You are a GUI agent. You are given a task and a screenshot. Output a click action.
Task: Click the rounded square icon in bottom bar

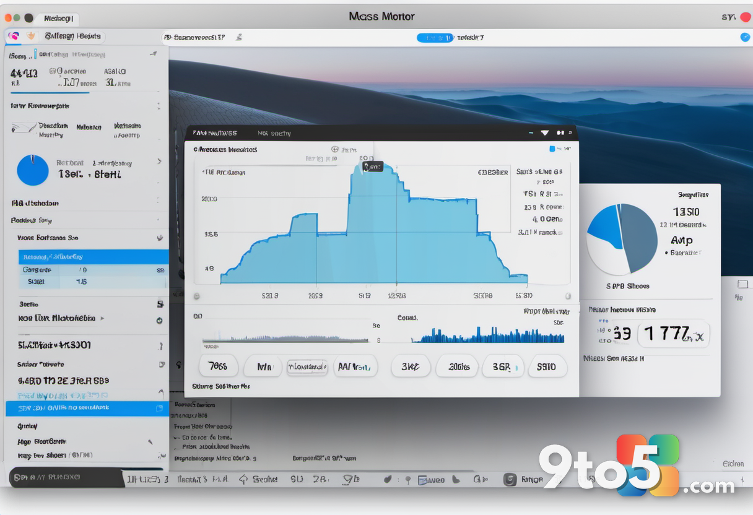(x=510, y=479)
